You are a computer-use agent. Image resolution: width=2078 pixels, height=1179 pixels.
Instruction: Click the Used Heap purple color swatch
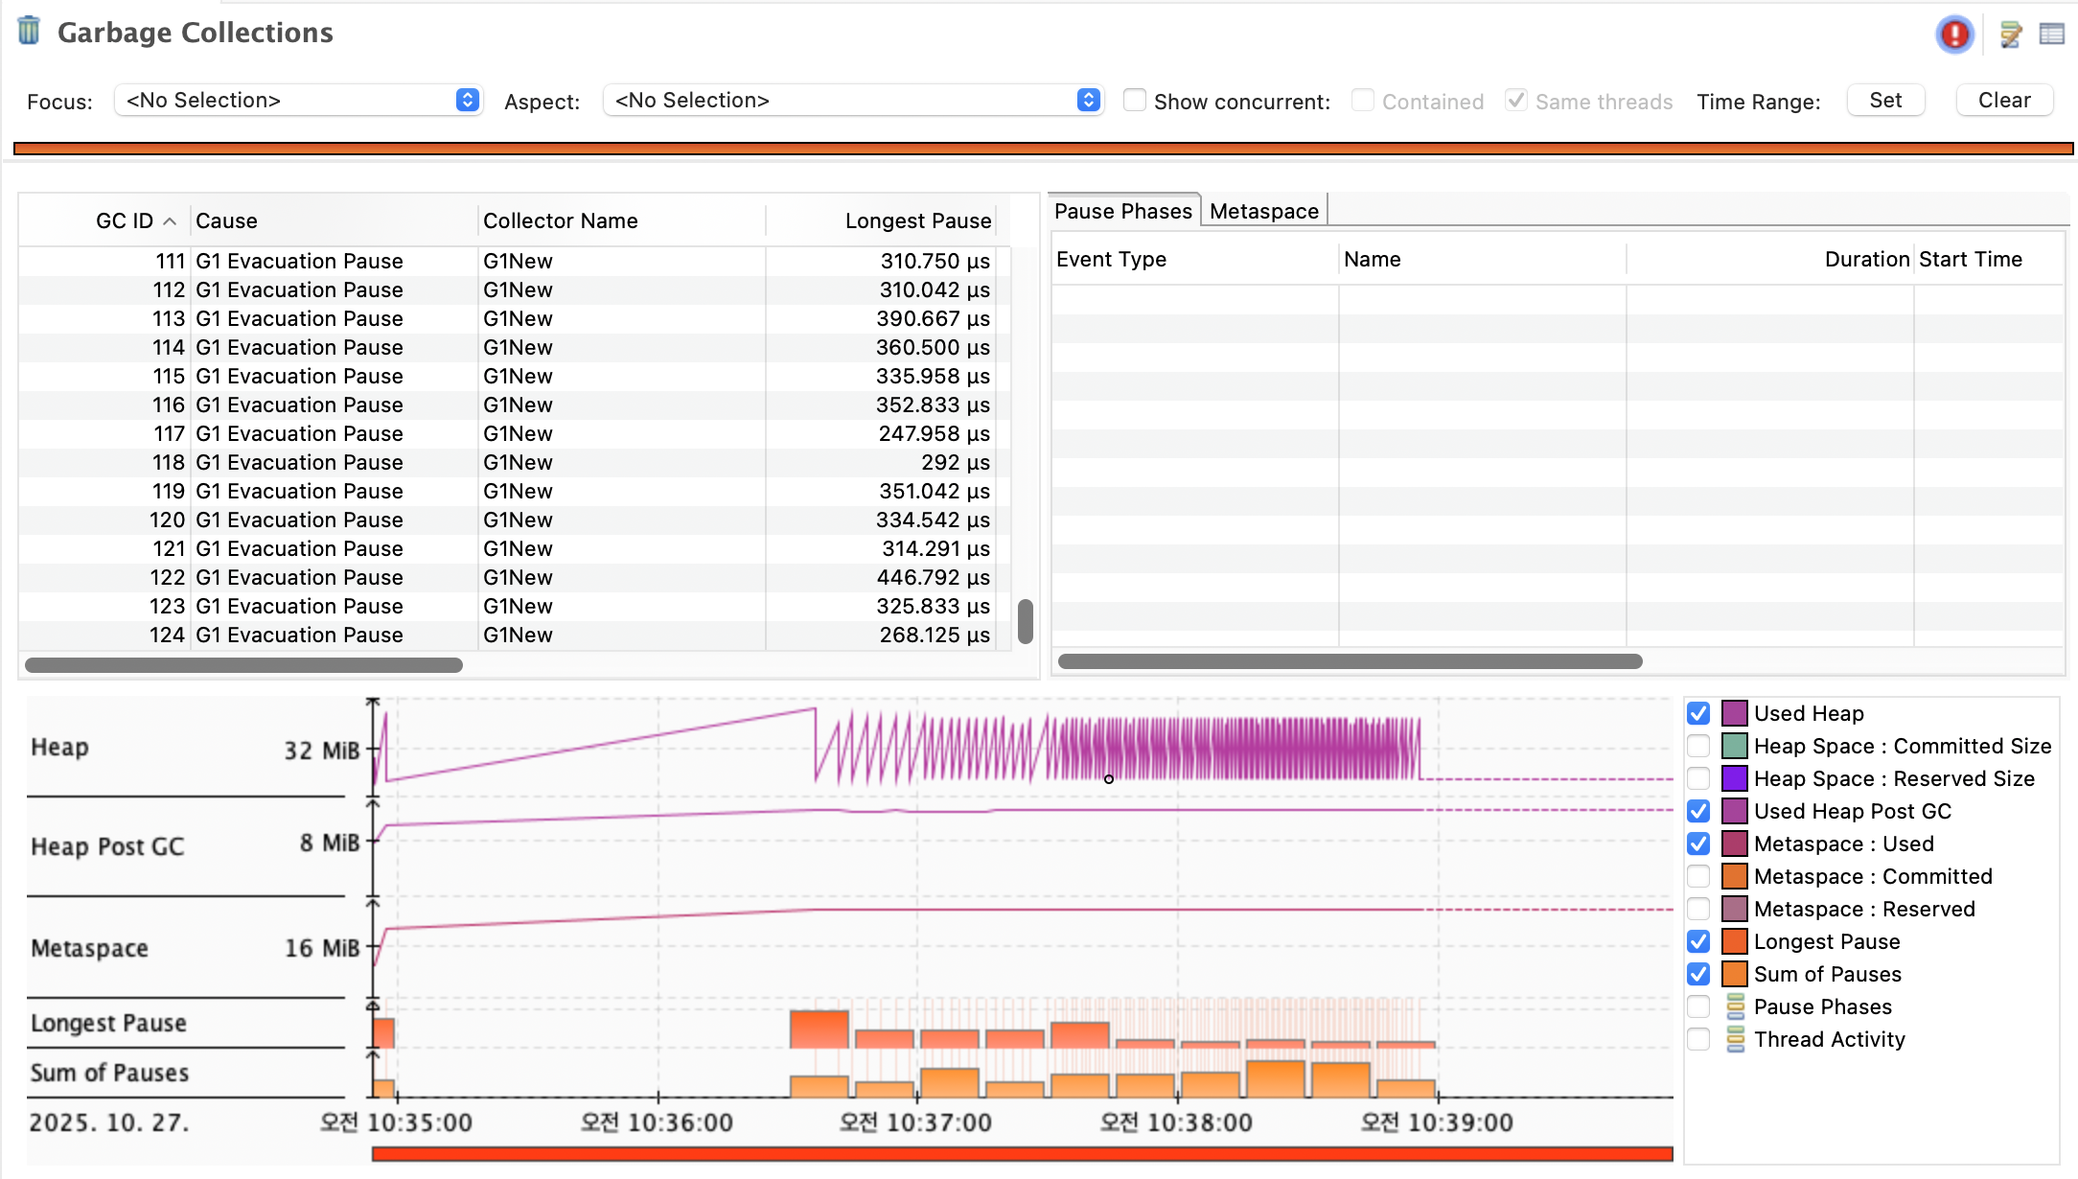[x=1734, y=713]
